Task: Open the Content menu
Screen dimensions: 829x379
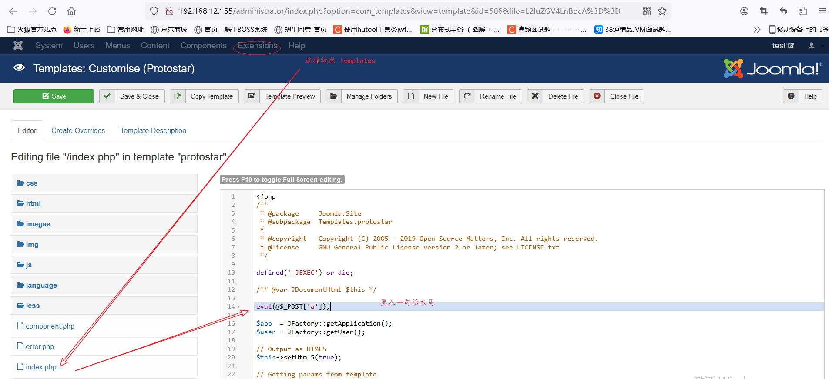Action: click(x=155, y=45)
